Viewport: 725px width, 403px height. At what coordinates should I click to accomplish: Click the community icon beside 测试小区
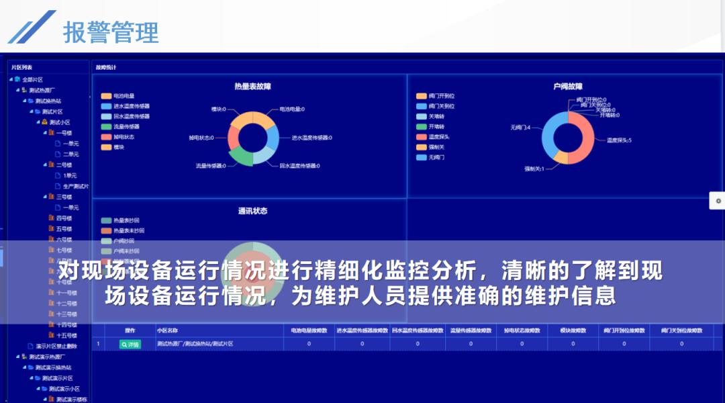45,122
